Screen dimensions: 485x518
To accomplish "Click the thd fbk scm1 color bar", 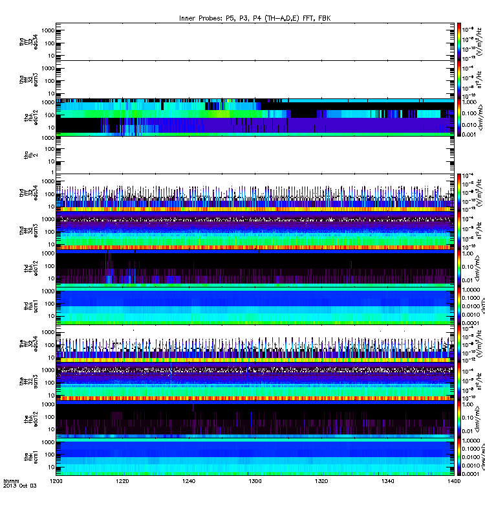I will point(459,306).
